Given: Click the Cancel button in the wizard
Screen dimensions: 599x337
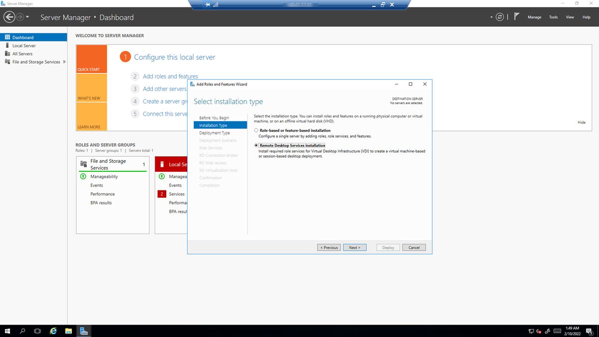Looking at the screenshot, I should click(x=414, y=248).
